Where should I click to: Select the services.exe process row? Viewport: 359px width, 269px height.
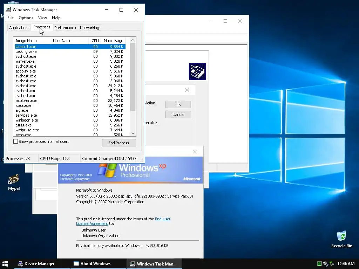point(70,115)
